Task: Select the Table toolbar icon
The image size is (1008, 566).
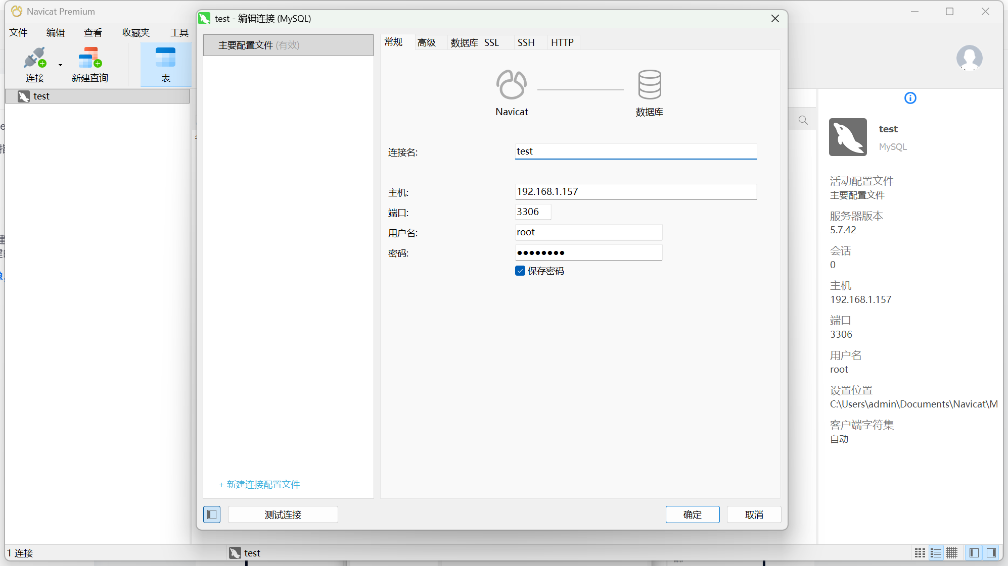Action: click(165, 59)
